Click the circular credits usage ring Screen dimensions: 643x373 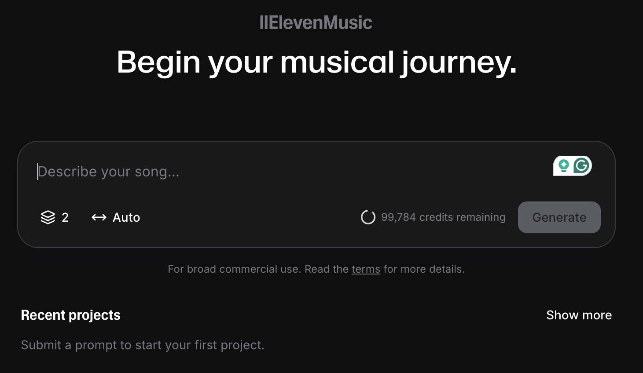[x=368, y=217]
